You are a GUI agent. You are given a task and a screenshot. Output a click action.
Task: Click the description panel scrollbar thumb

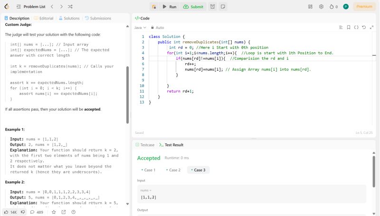click(x=127, y=94)
